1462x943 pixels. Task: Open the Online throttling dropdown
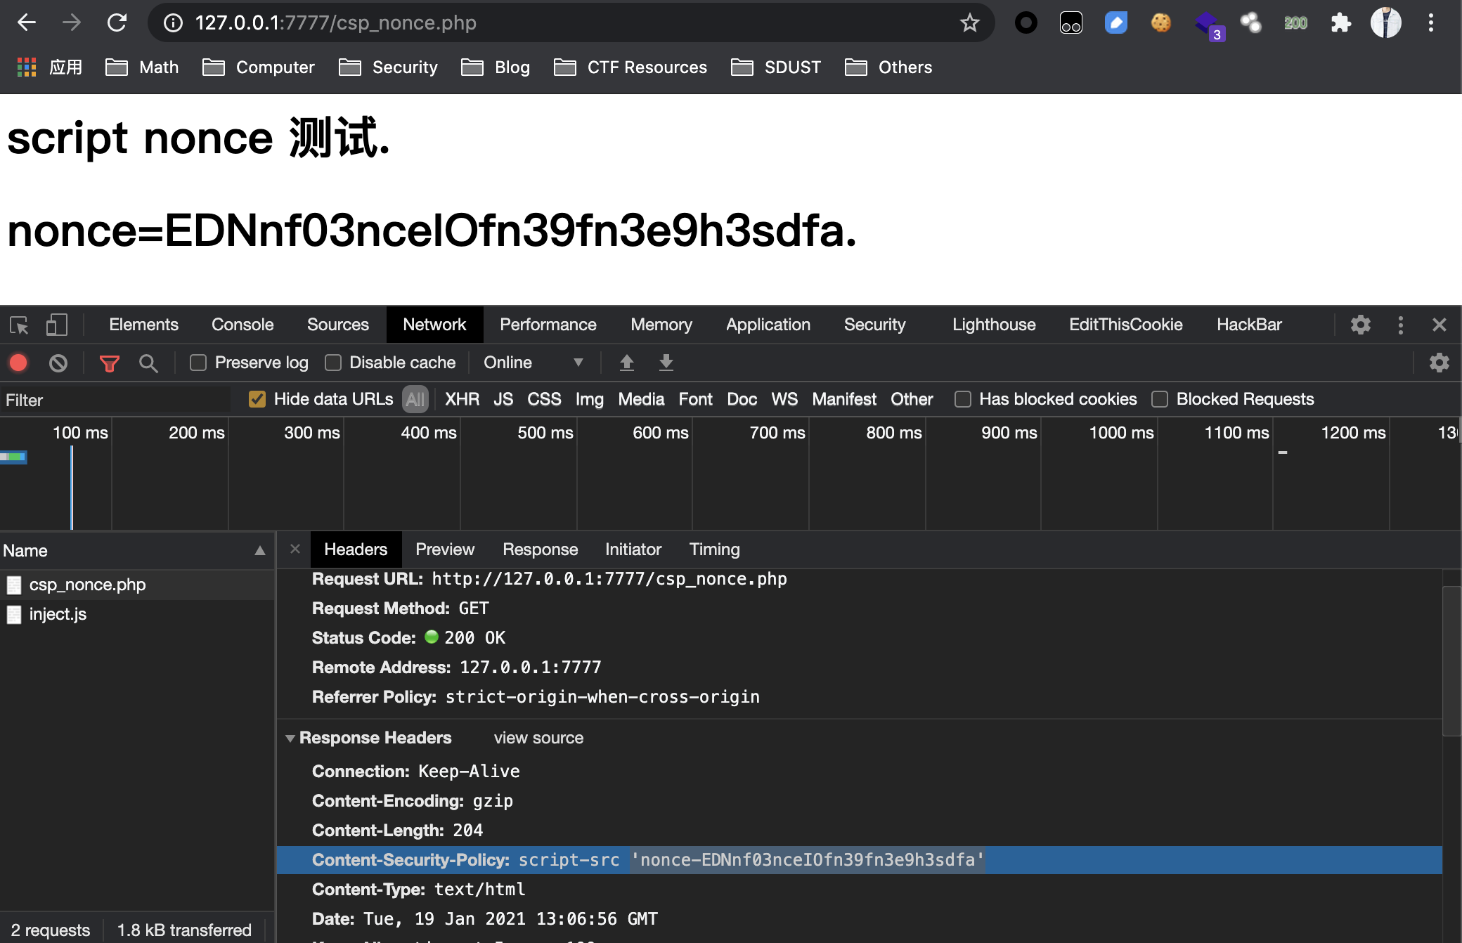click(x=533, y=363)
